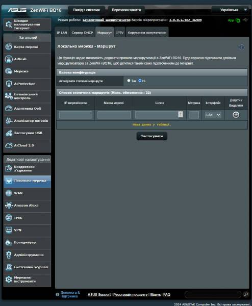Click the add route plus icon

tap(236, 115)
